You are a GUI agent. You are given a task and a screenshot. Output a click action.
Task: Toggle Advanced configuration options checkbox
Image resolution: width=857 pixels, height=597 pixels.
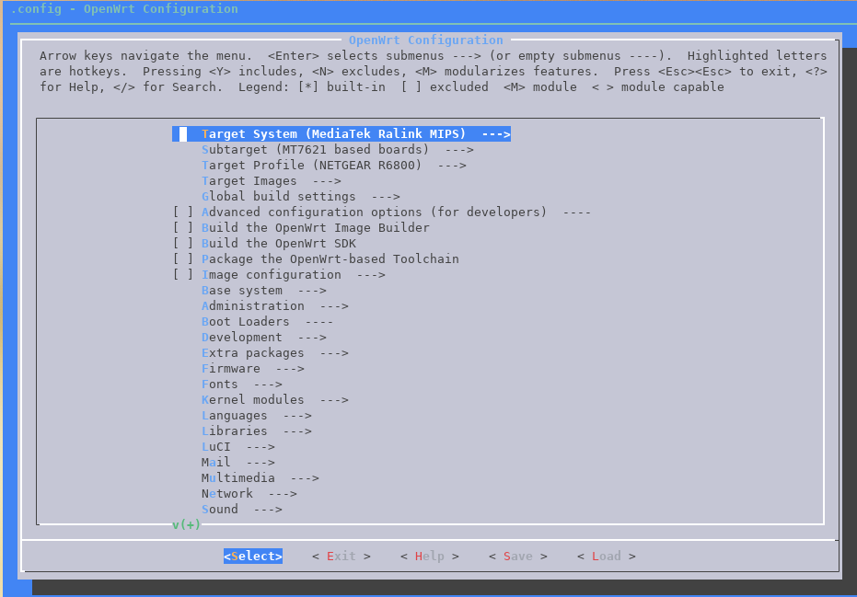click(x=183, y=212)
